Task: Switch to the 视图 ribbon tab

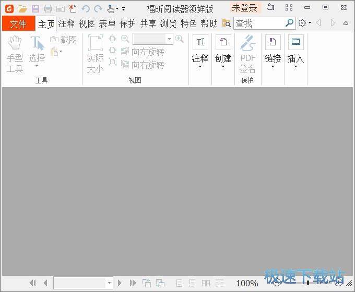Action: coord(87,23)
